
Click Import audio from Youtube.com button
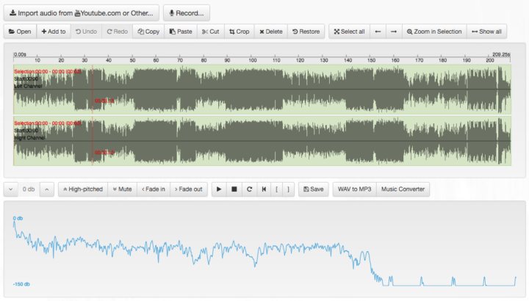click(81, 12)
